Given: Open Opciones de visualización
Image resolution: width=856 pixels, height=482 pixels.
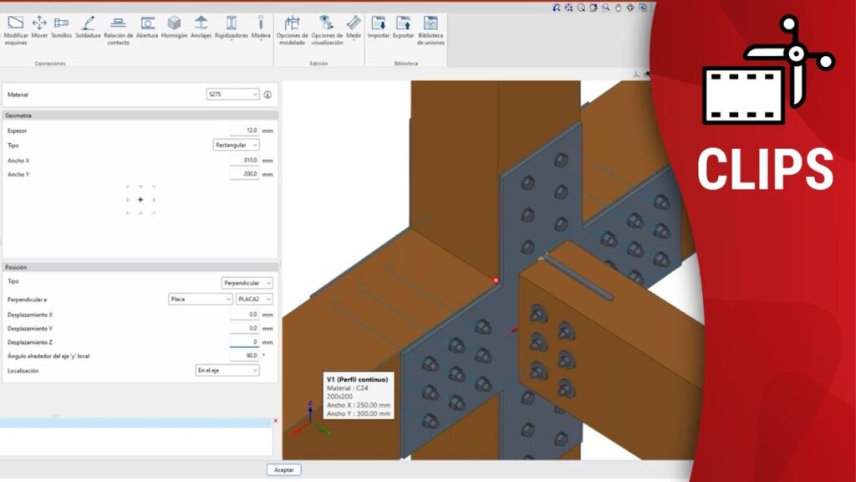Looking at the screenshot, I should (x=327, y=28).
